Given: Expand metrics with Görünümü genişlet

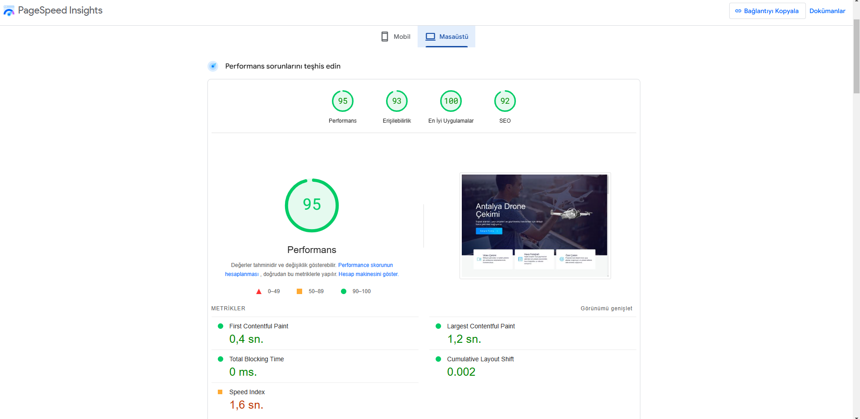Looking at the screenshot, I should 606,308.
